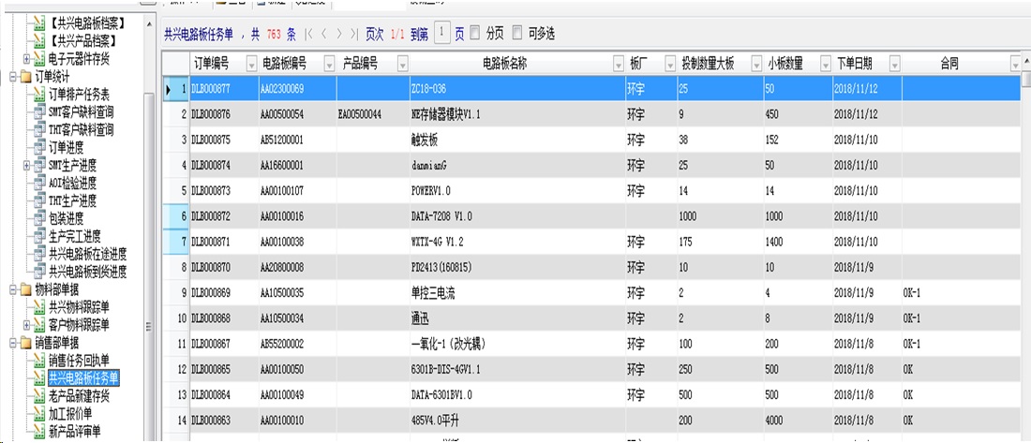Screen dimensions: 1031x443
Task: Open 电路板名称 column filter dropdown
Action: (x=618, y=64)
